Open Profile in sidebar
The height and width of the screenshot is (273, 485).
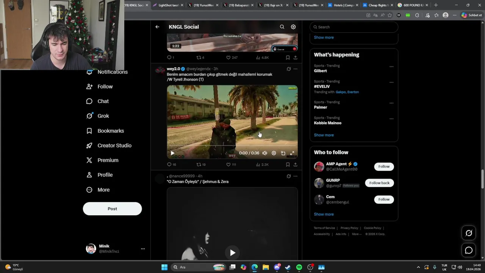100,175
